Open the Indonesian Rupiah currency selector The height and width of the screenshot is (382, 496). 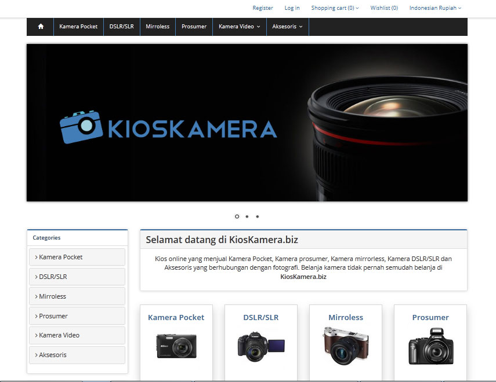pos(435,8)
